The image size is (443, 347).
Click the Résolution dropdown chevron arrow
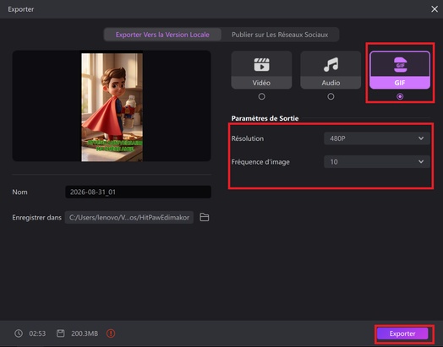tap(421, 138)
